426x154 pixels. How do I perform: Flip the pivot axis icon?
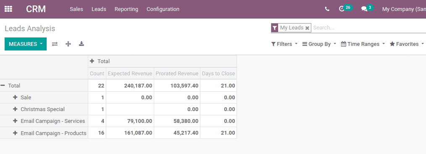point(55,44)
